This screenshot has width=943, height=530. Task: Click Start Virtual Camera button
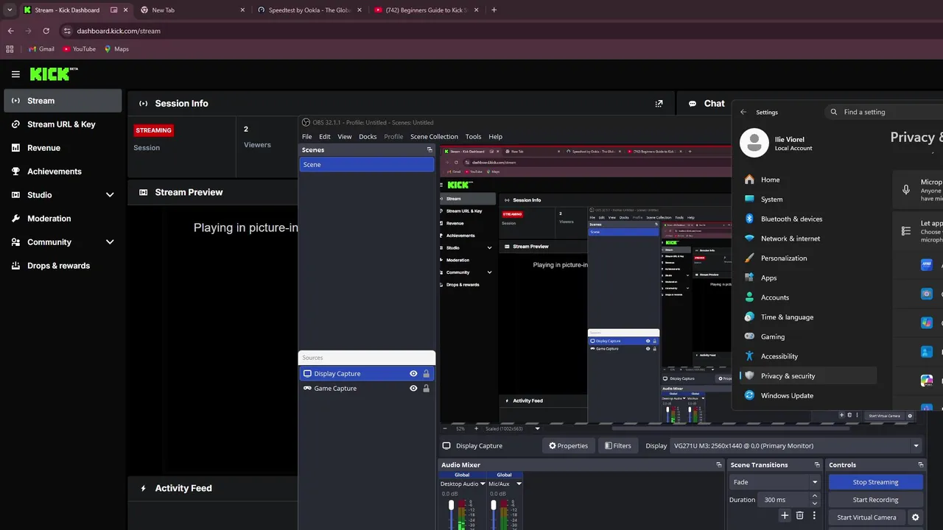(866, 517)
